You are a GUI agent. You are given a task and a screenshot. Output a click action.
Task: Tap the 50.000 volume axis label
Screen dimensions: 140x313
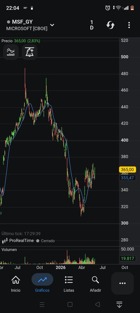[128, 249]
